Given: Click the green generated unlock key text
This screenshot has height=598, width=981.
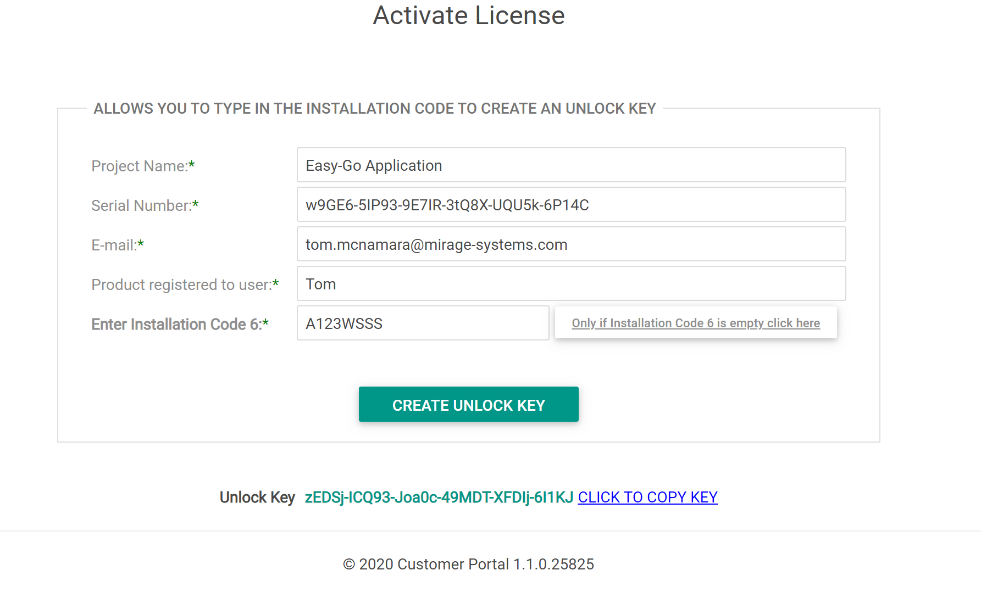Looking at the screenshot, I should (439, 498).
